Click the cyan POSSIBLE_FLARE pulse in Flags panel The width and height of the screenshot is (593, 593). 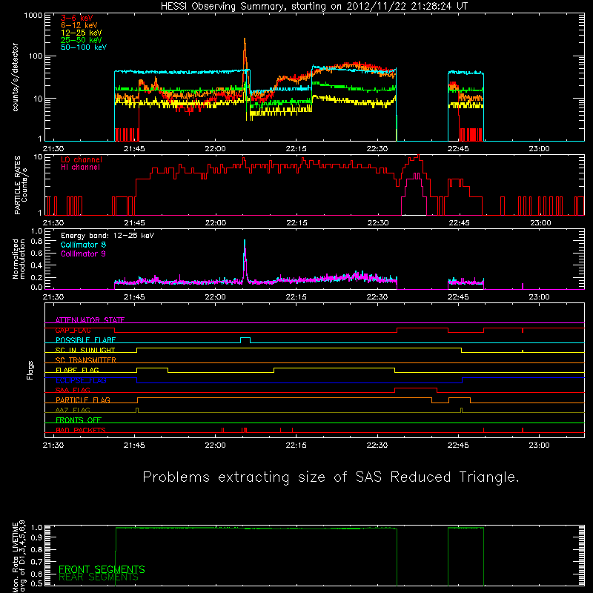click(x=245, y=340)
